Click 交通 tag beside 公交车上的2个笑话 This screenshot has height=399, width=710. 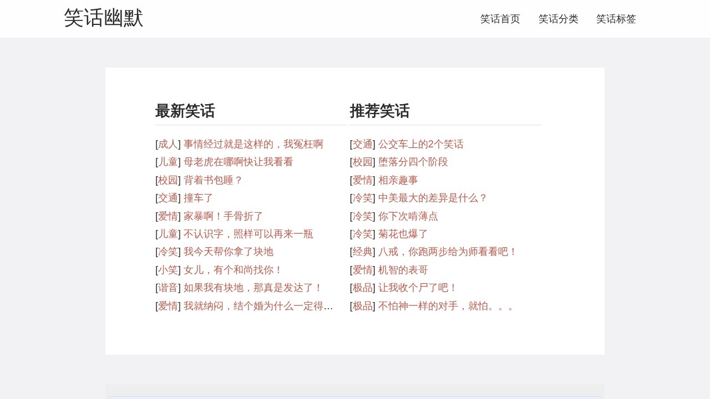(363, 144)
